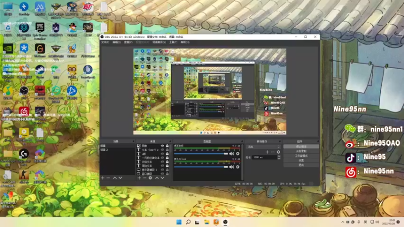This screenshot has height=227, width=404.
Task: Pop out the Sources dock panel
Action: (x=170, y=141)
